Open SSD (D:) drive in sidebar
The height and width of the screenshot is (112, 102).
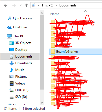pos(21,97)
